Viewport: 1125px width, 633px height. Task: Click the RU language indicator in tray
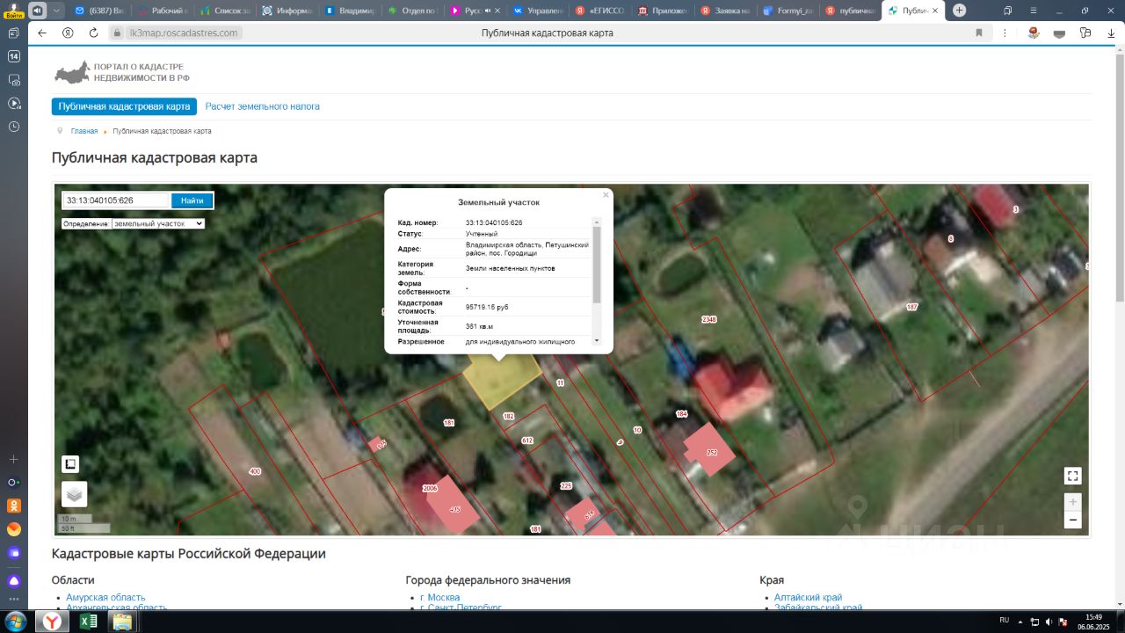(1004, 620)
